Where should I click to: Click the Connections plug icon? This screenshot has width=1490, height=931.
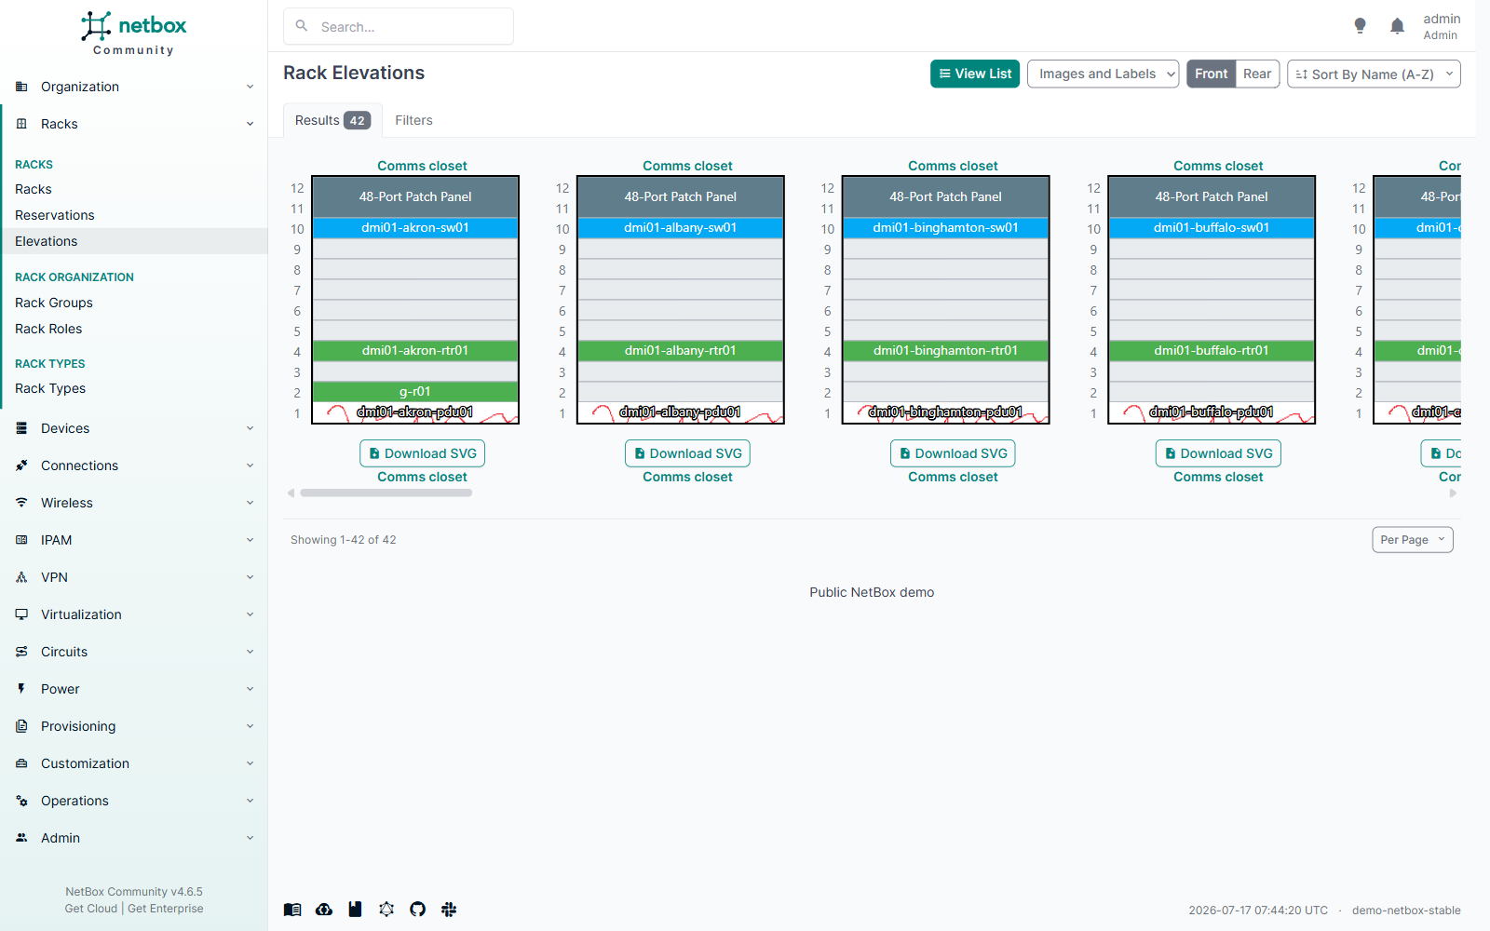(21, 465)
